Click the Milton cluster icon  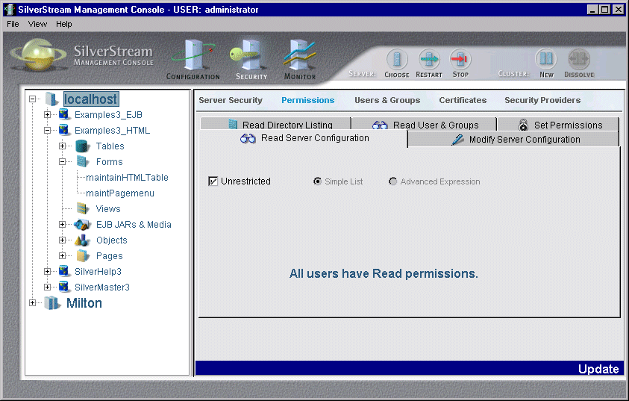(51, 303)
